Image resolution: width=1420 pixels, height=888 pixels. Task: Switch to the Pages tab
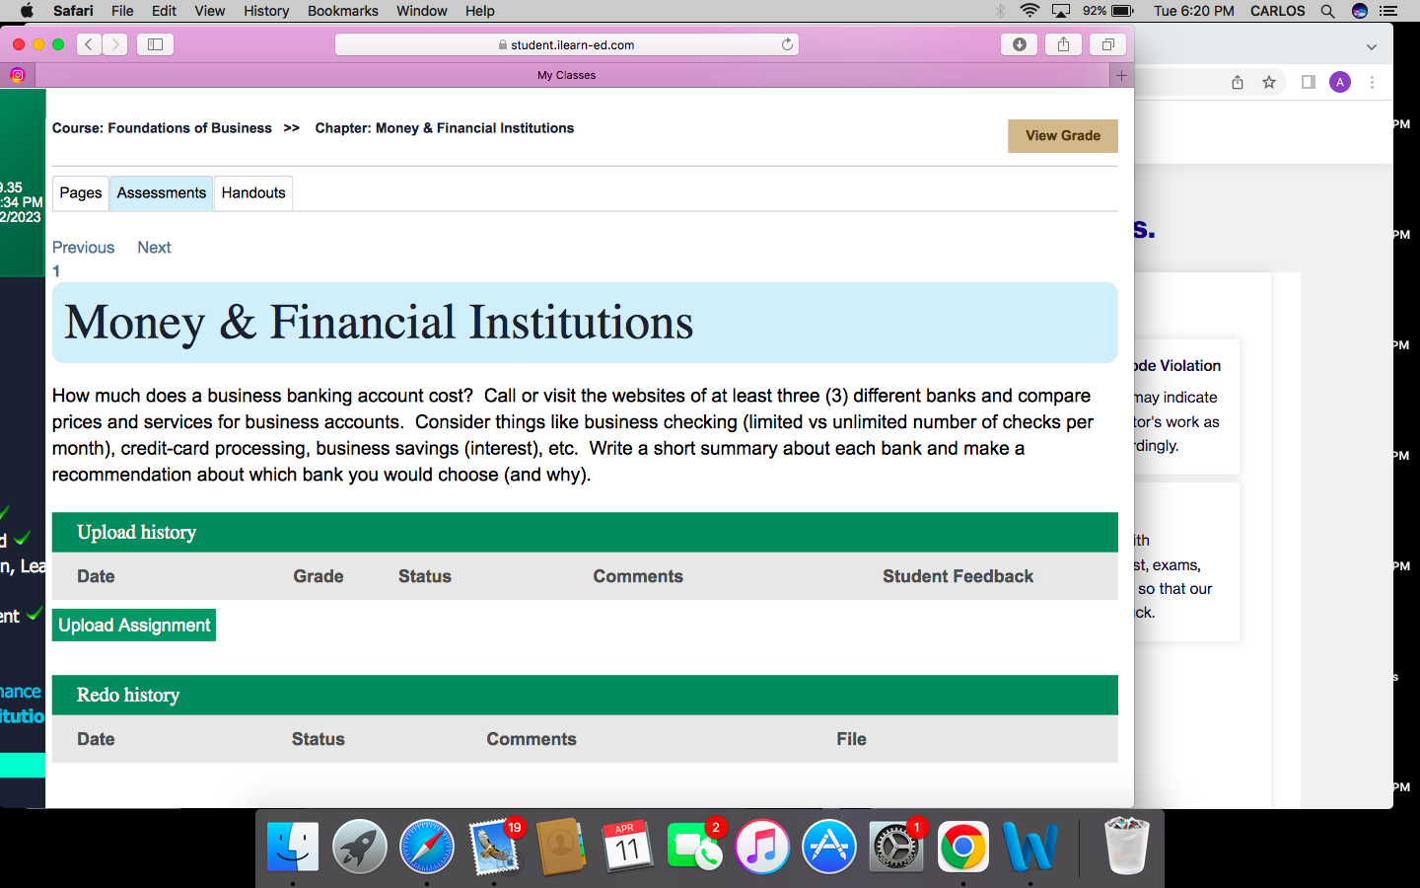tap(81, 193)
